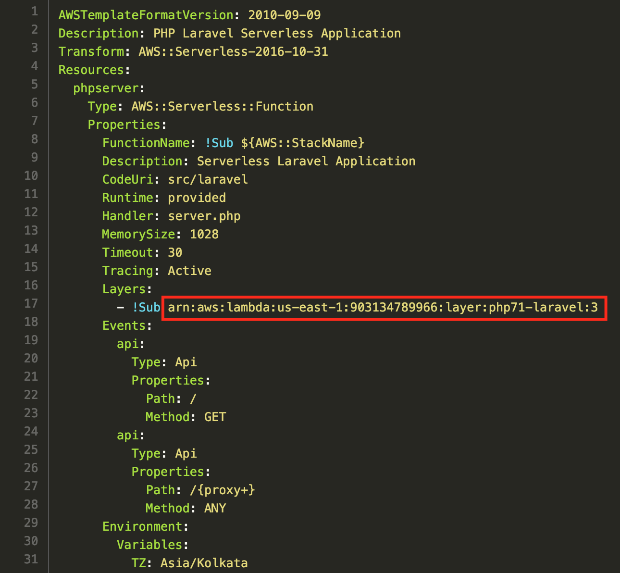Click the CodeUri key
Screen dimensions: 620x573
[128, 179]
